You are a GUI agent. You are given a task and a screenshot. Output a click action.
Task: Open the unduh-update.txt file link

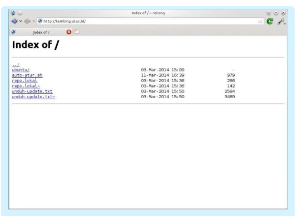(32, 91)
